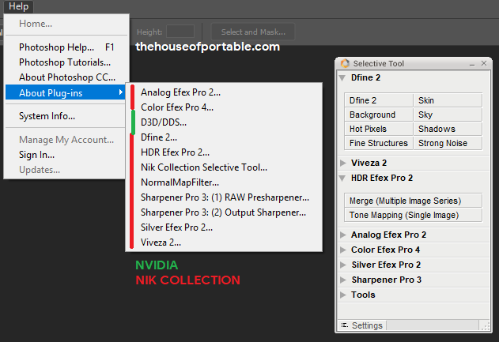Image resolution: width=499 pixels, height=342 pixels.
Task: Select Photoshop Tutorials... menu entry
Action: click(x=65, y=62)
